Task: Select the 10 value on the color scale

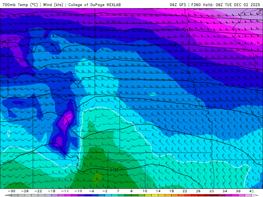Action: click(x=145, y=191)
